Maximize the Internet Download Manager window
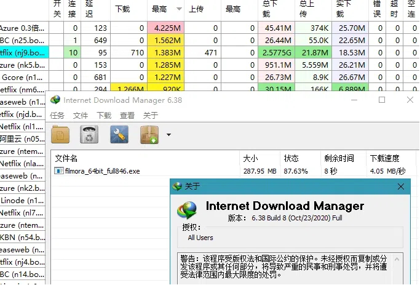 tap(382, 100)
